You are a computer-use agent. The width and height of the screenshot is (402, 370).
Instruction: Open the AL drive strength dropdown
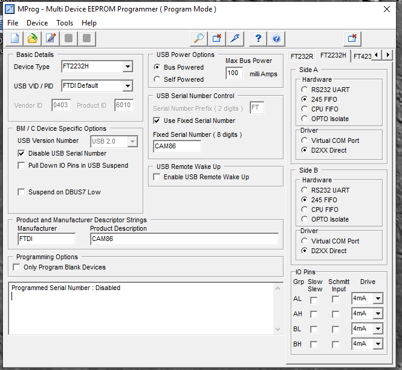coord(378,299)
